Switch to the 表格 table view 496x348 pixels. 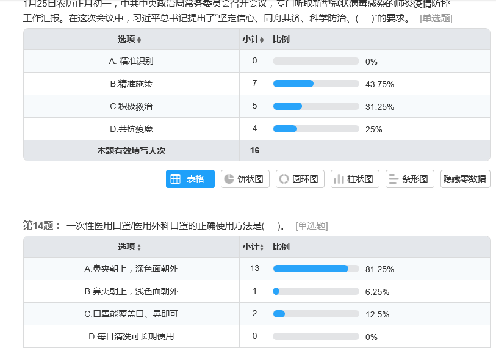(x=190, y=179)
